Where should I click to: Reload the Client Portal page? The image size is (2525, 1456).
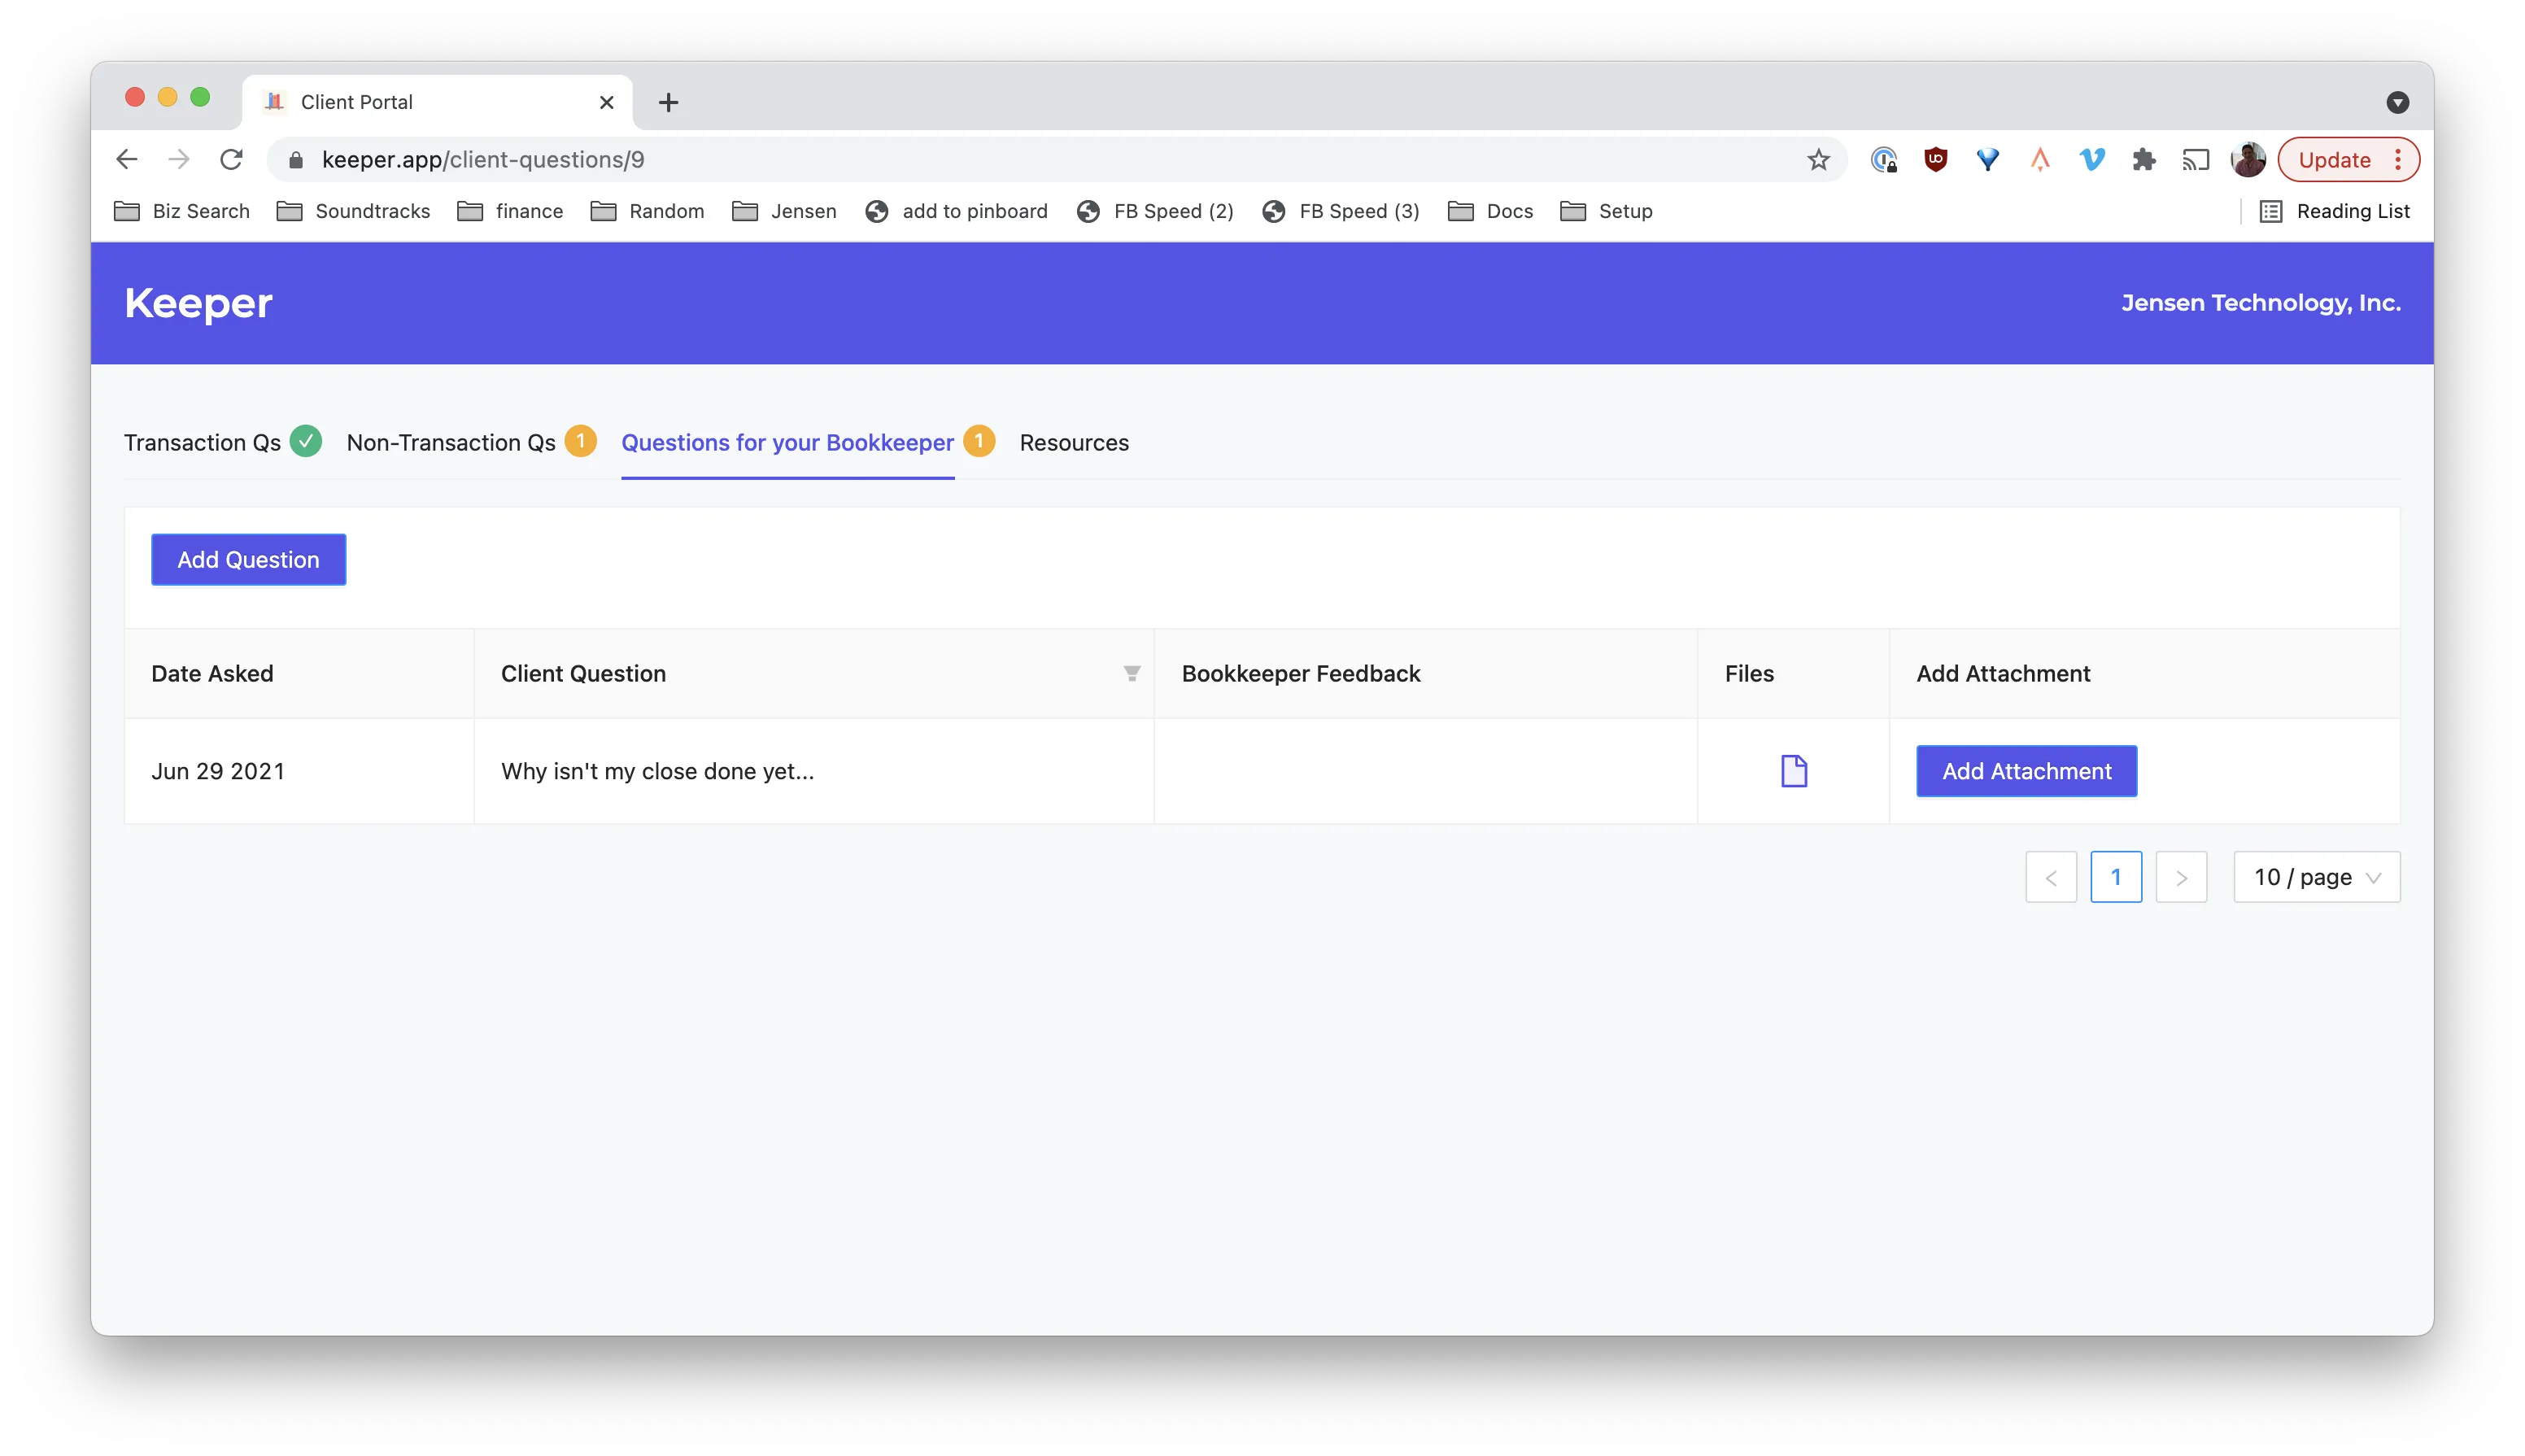[231, 160]
